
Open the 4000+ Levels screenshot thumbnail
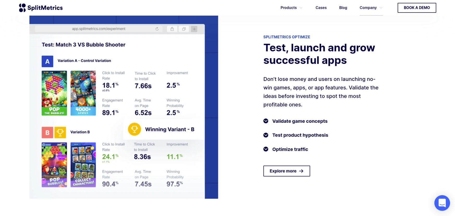83,93
